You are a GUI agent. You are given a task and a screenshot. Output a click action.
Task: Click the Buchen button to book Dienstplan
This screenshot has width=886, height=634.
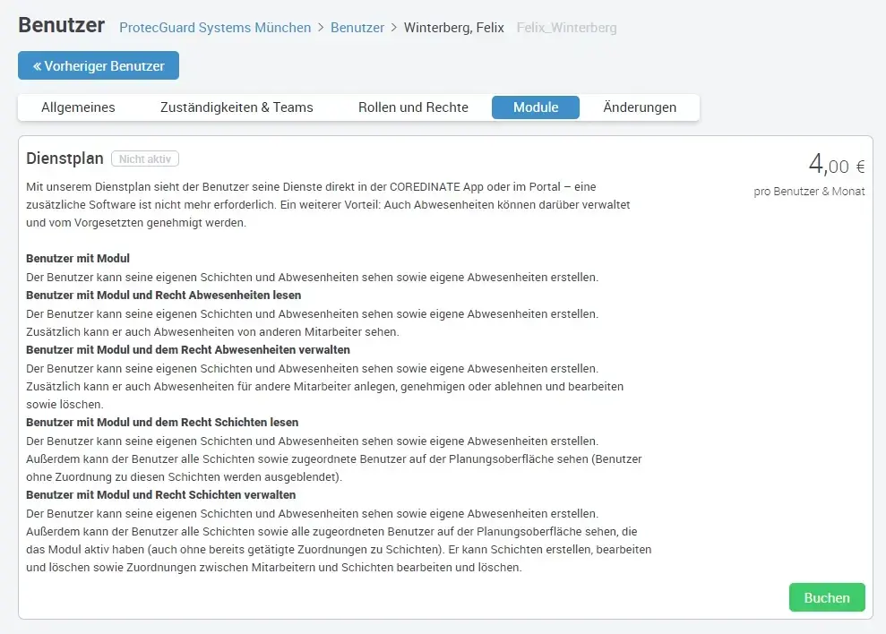click(826, 597)
